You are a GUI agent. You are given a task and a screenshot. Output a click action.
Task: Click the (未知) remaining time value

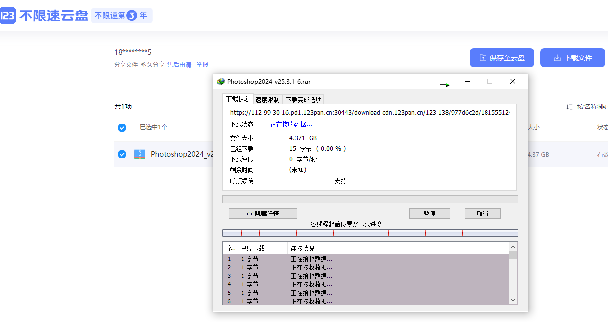[x=298, y=170]
